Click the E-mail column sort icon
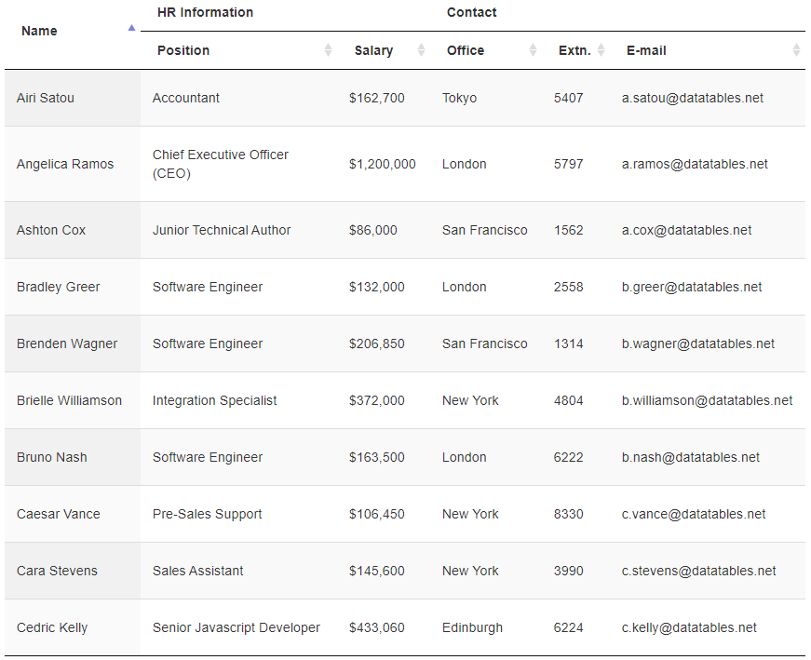This screenshot has height=660, width=811. click(796, 50)
